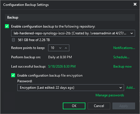Confirm settings with the OK button
The height and width of the screenshot is (114, 140).
[74, 106]
